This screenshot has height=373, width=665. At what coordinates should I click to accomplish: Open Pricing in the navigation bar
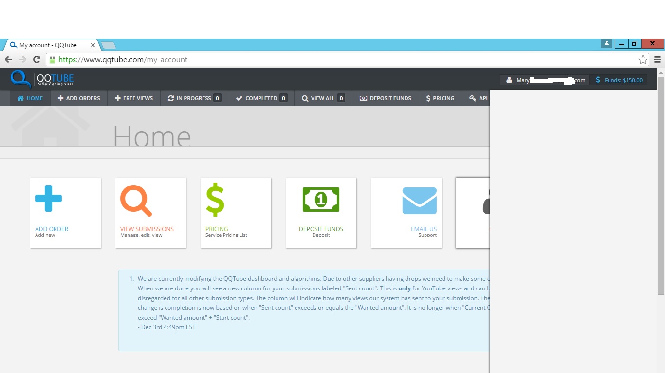click(x=440, y=98)
